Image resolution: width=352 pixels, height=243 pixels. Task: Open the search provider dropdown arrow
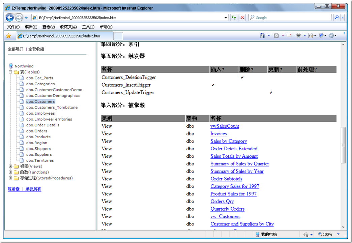[342, 18]
